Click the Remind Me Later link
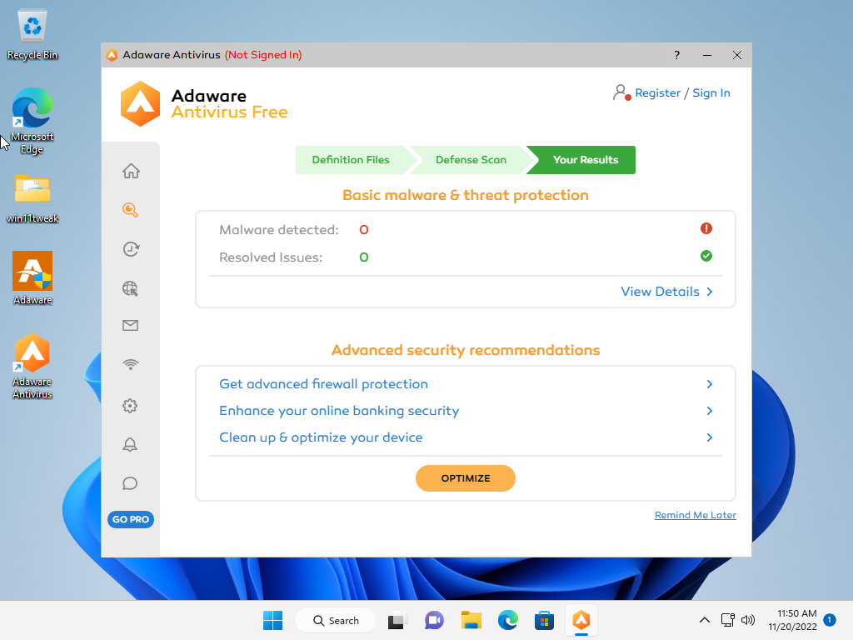Screen dimensions: 853x640 click(696, 515)
